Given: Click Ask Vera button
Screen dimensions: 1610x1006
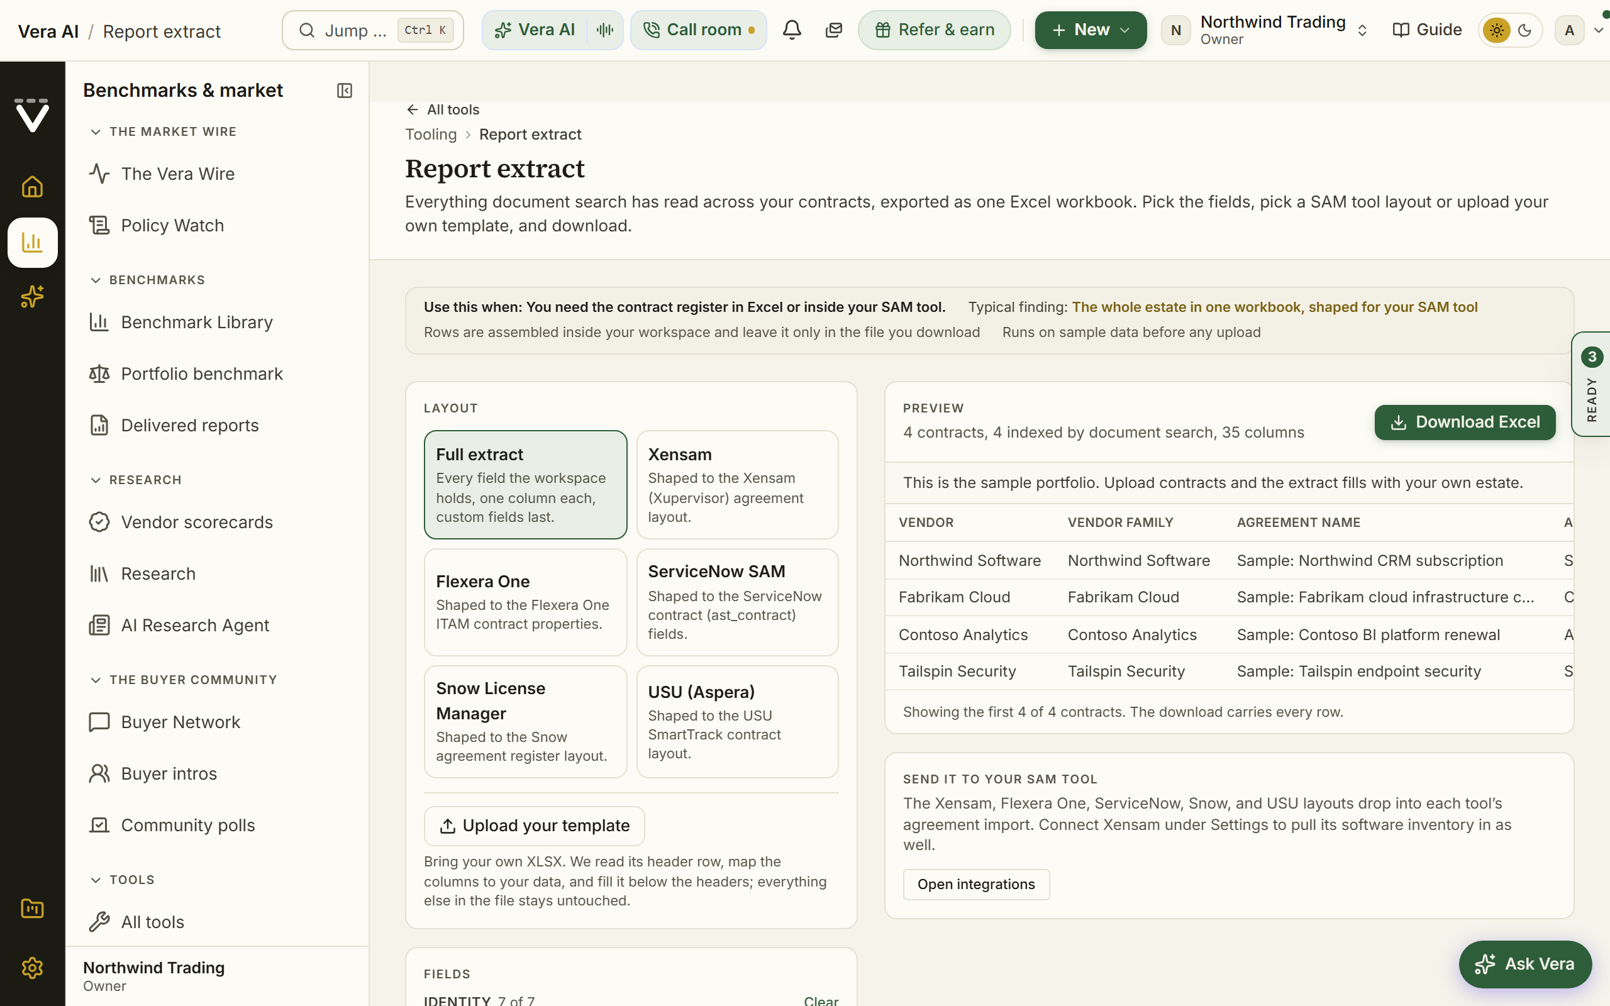Looking at the screenshot, I should pyautogui.click(x=1525, y=964).
